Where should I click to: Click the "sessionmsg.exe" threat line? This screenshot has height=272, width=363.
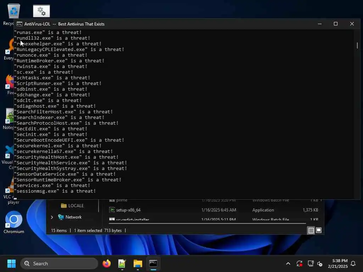(x=55, y=191)
